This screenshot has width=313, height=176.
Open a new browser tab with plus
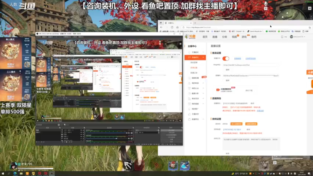pyautogui.click(x=195, y=23)
